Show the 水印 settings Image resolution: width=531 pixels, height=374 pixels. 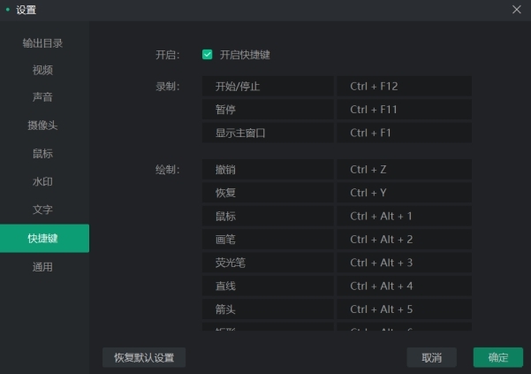pos(42,182)
